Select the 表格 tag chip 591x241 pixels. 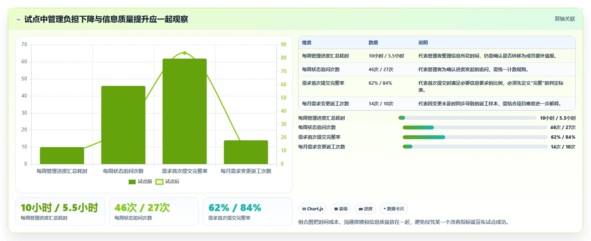tap(341, 209)
